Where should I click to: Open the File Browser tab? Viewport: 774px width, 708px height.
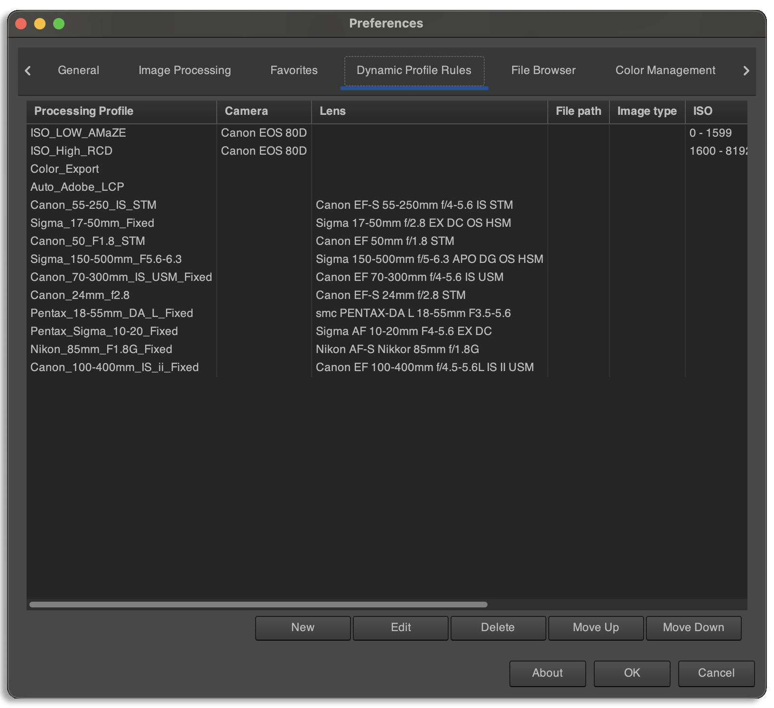[544, 70]
